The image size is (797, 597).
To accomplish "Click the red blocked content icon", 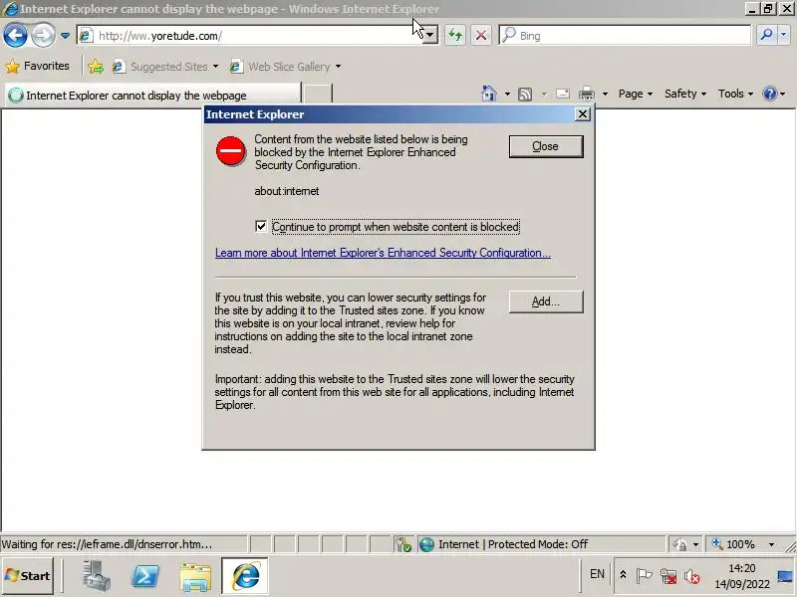I will [231, 151].
